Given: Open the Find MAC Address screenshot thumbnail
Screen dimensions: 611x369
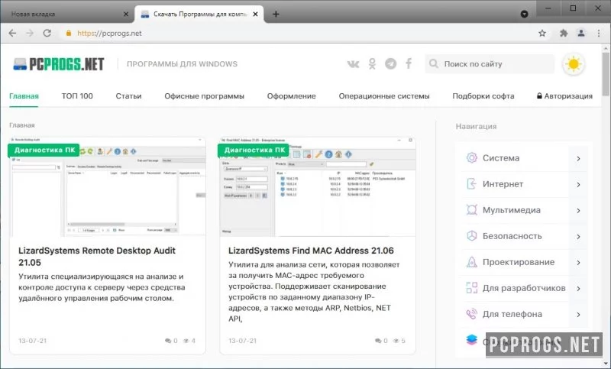Looking at the screenshot, I should [318, 186].
